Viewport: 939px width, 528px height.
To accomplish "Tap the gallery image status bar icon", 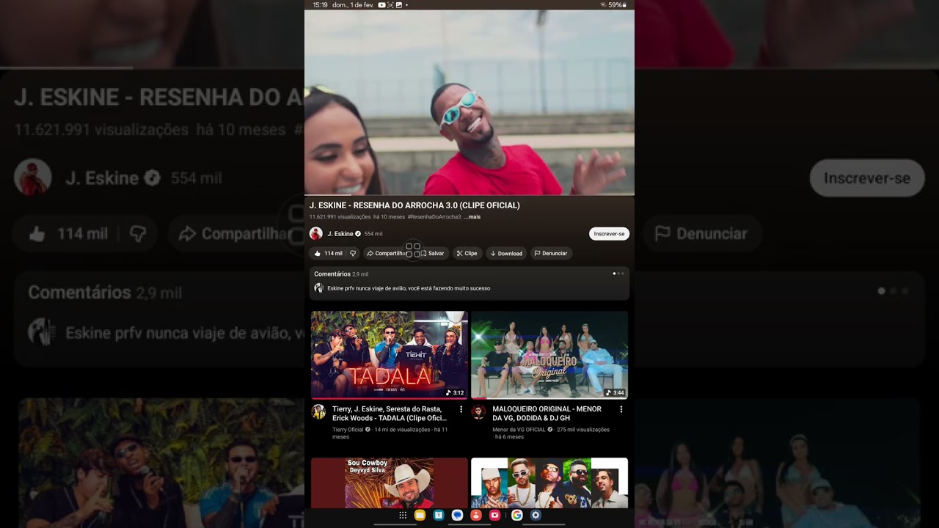I will (x=399, y=4).
